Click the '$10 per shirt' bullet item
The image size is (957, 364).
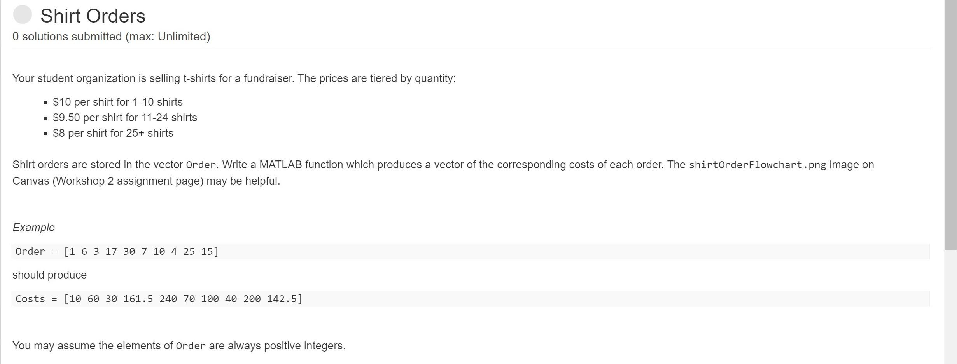pos(118,102)
